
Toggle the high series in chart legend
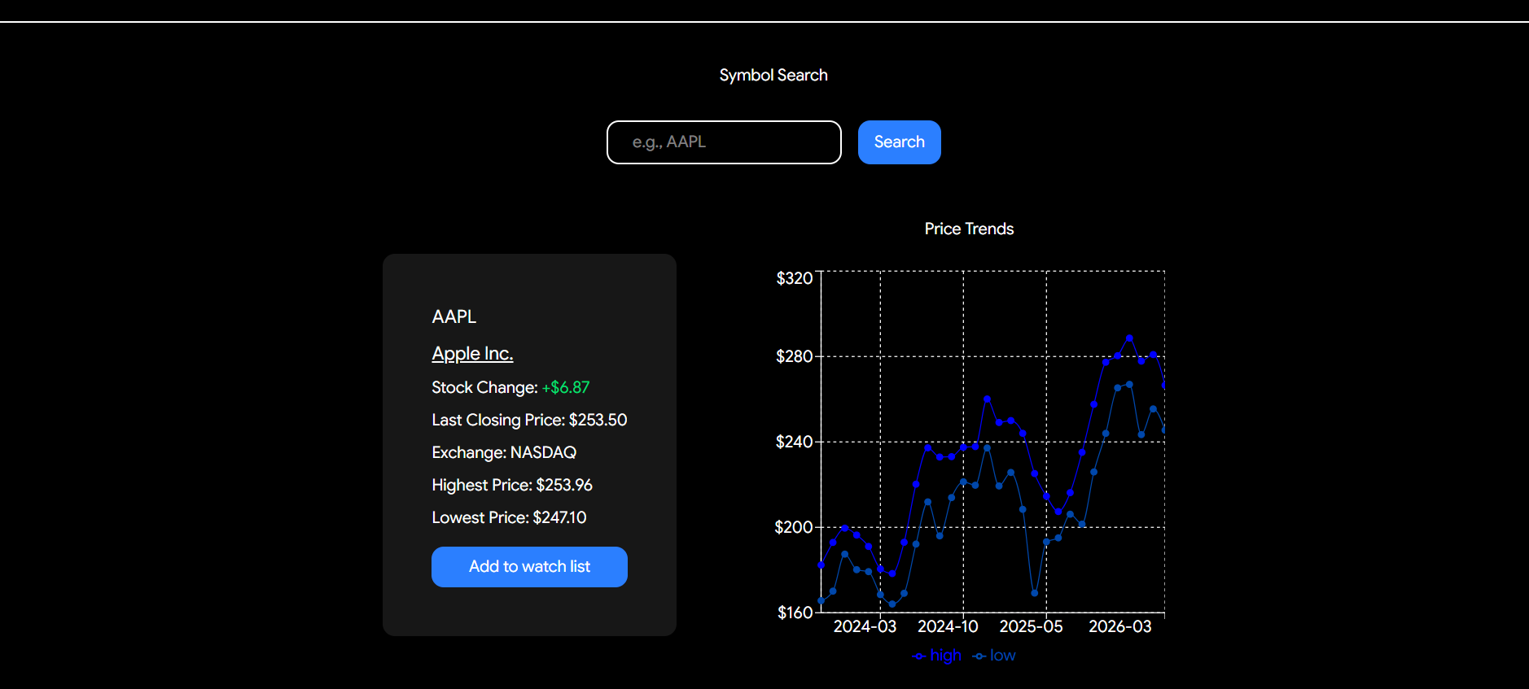coord(937,656)
